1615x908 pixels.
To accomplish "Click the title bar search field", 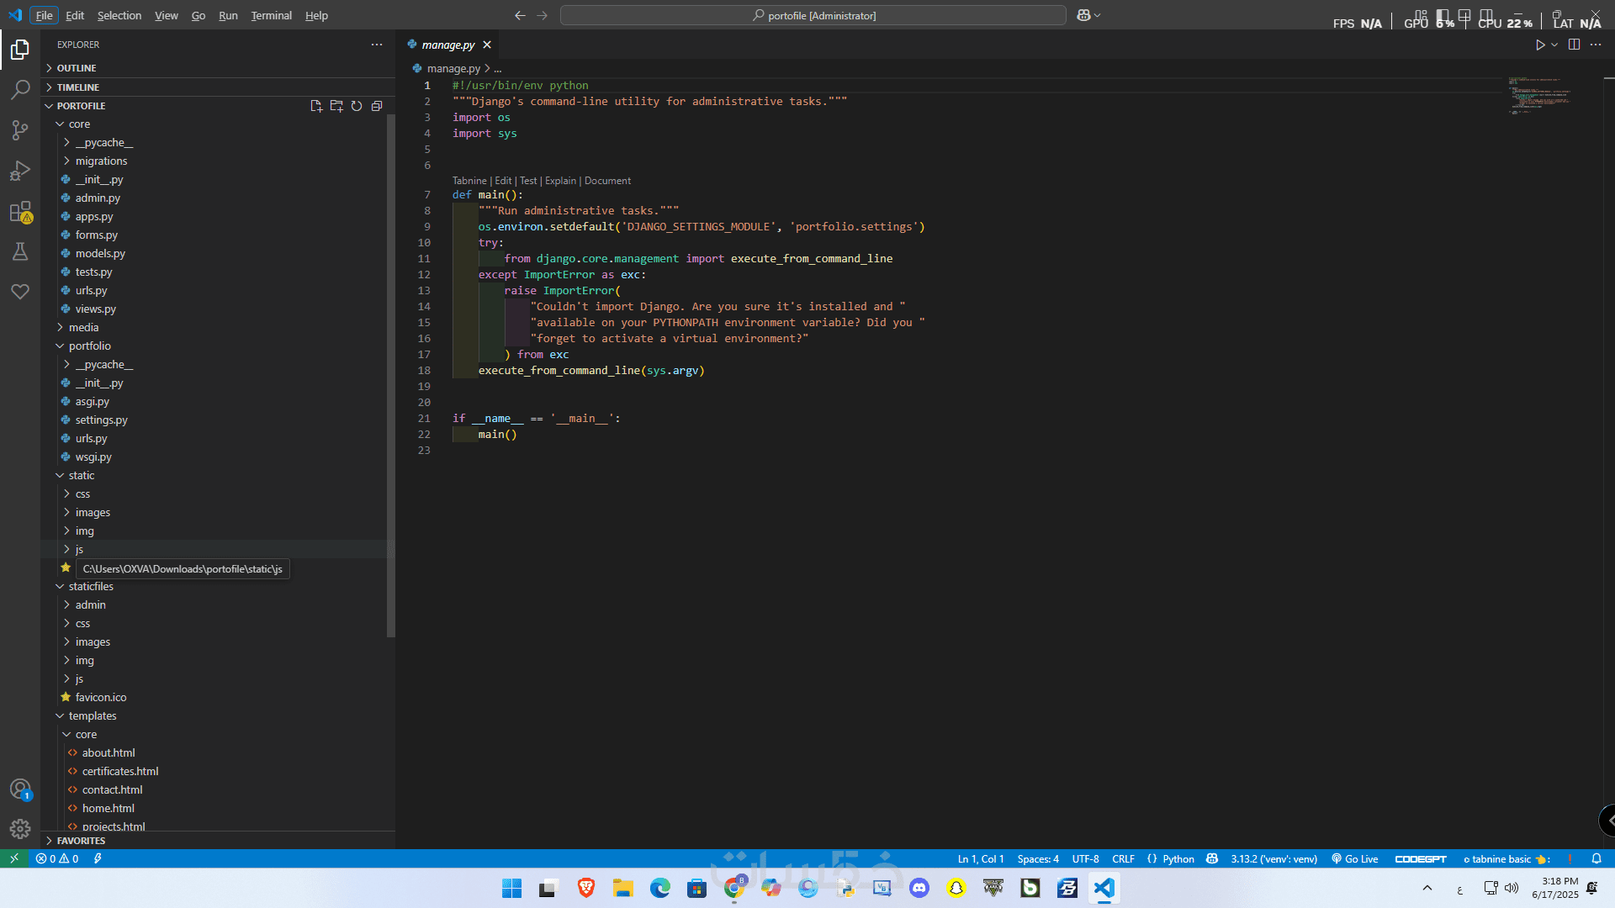I will 813,15.
